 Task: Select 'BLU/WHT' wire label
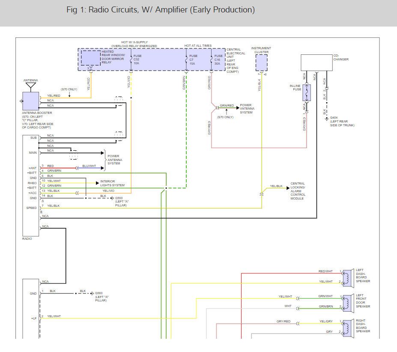tap(89, 166)
